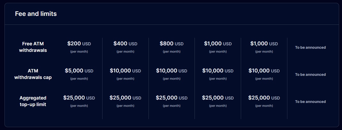Click the $200 USD free withdrawal amount
This screenshot has width=342, height=130.
coord(79,44)
